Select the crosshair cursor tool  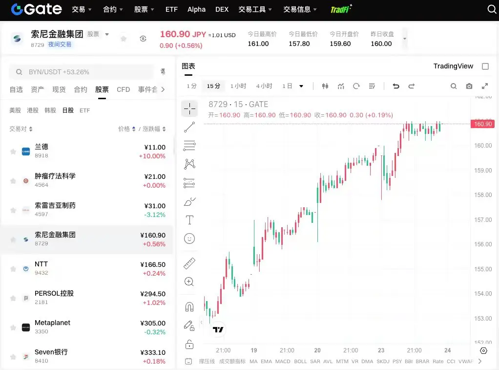click(189, 109)
